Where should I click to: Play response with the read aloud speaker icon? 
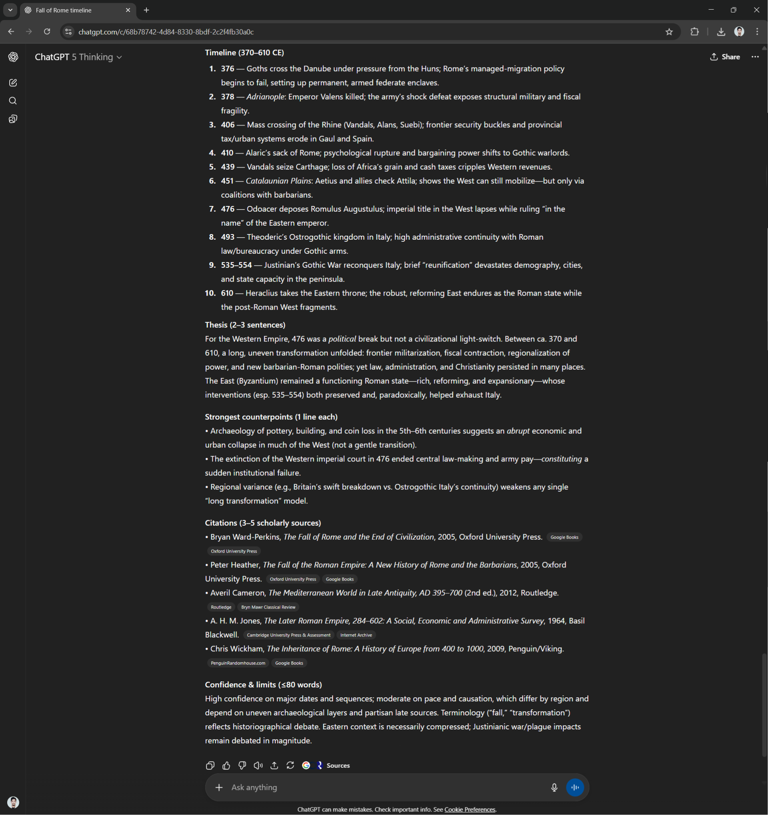258,765
